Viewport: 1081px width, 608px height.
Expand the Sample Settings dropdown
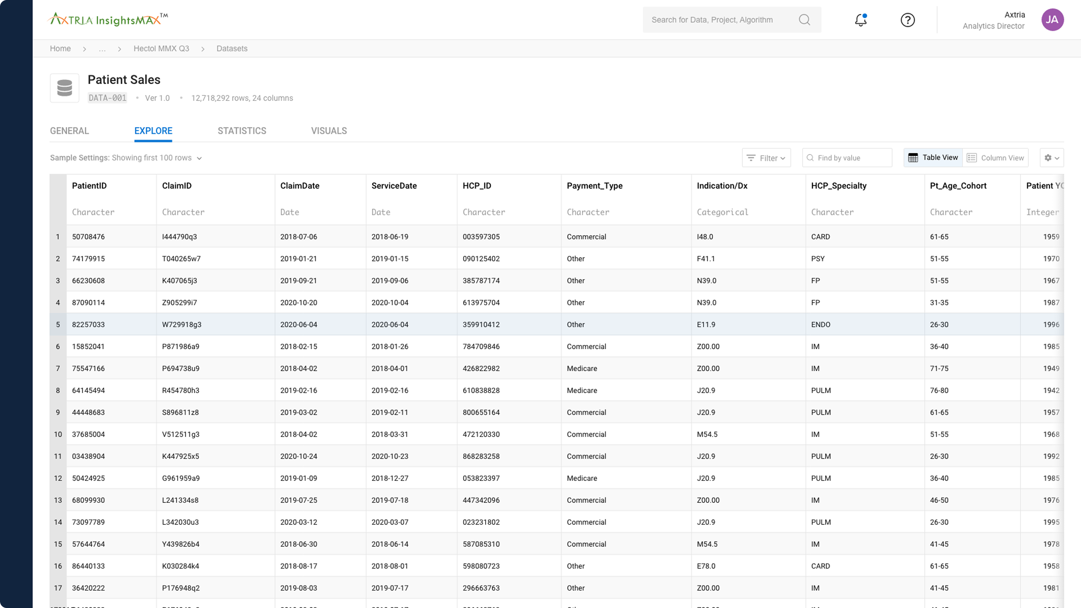point(199,158)
